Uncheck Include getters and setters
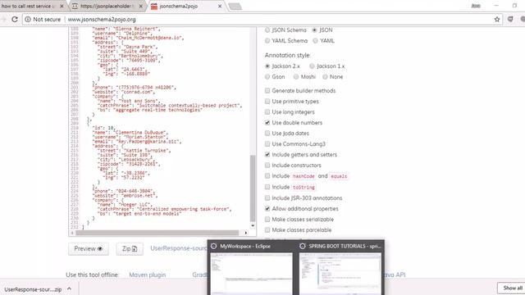Viewport: 525px width, 295px height. click(267, 155)
